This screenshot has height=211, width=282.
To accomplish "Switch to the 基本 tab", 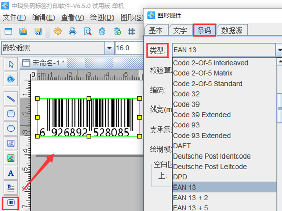I will pyautogui.click(x=156, y=30).
